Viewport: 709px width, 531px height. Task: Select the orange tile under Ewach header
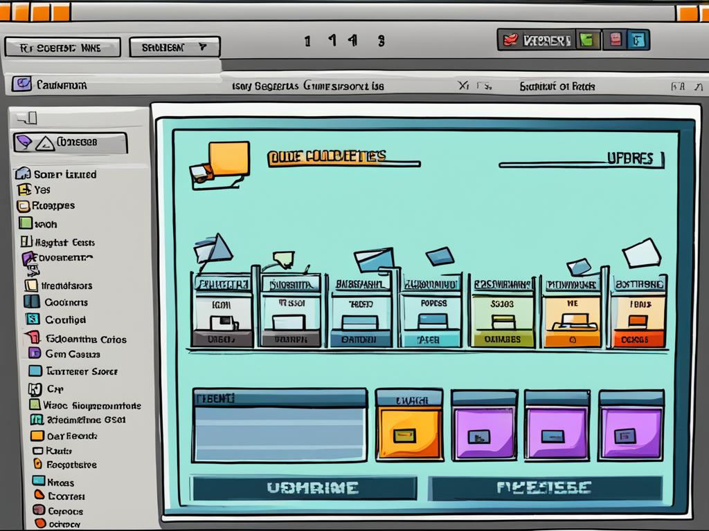409,433
